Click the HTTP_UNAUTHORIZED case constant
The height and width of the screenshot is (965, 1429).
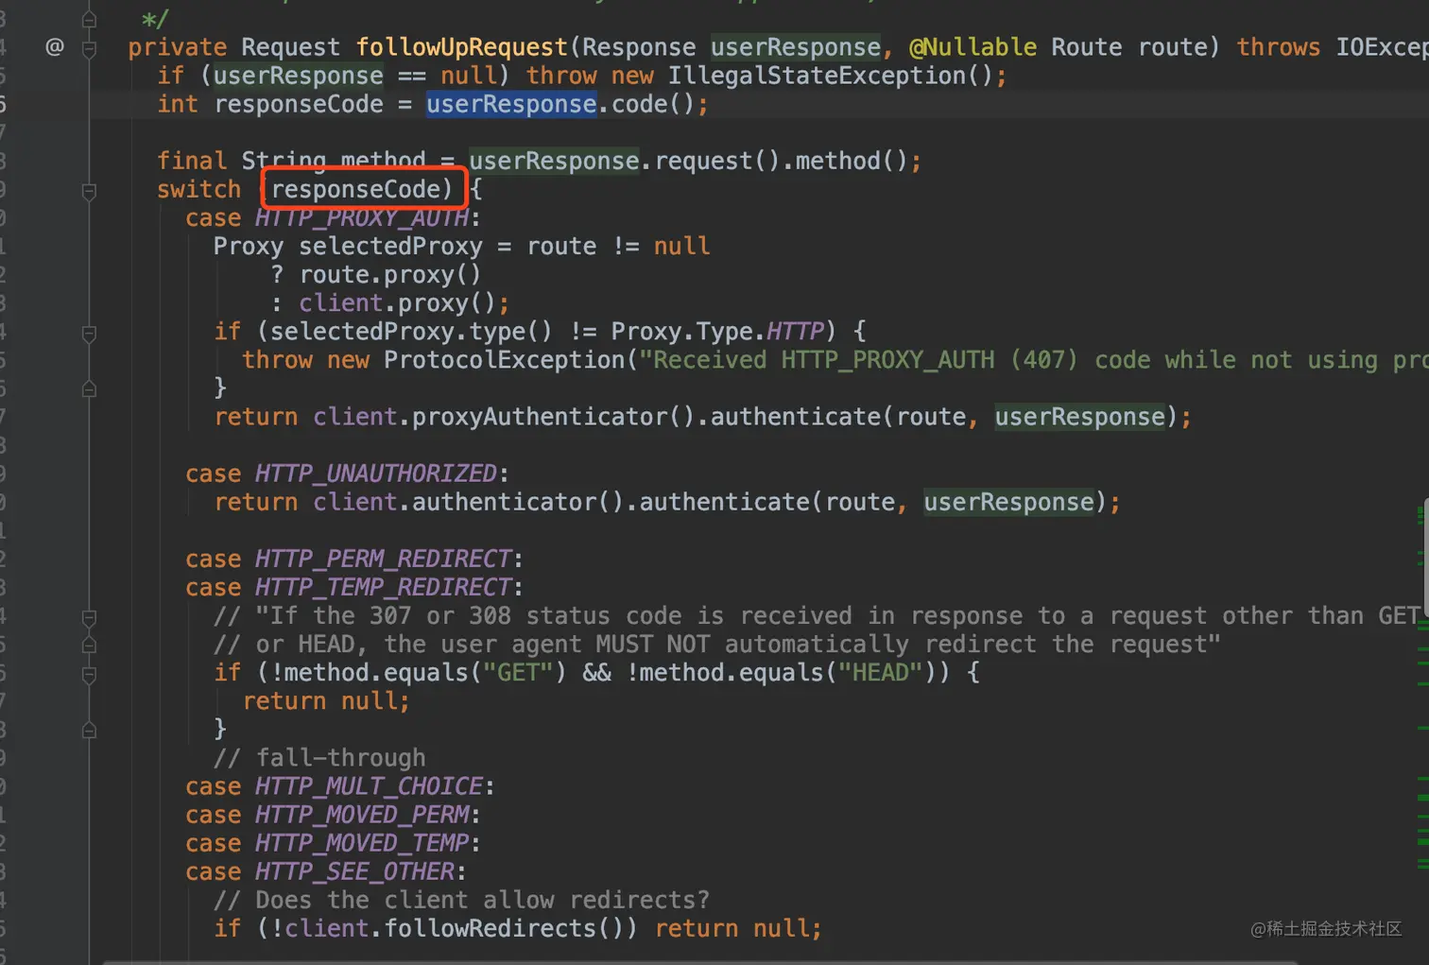point(376,474)
